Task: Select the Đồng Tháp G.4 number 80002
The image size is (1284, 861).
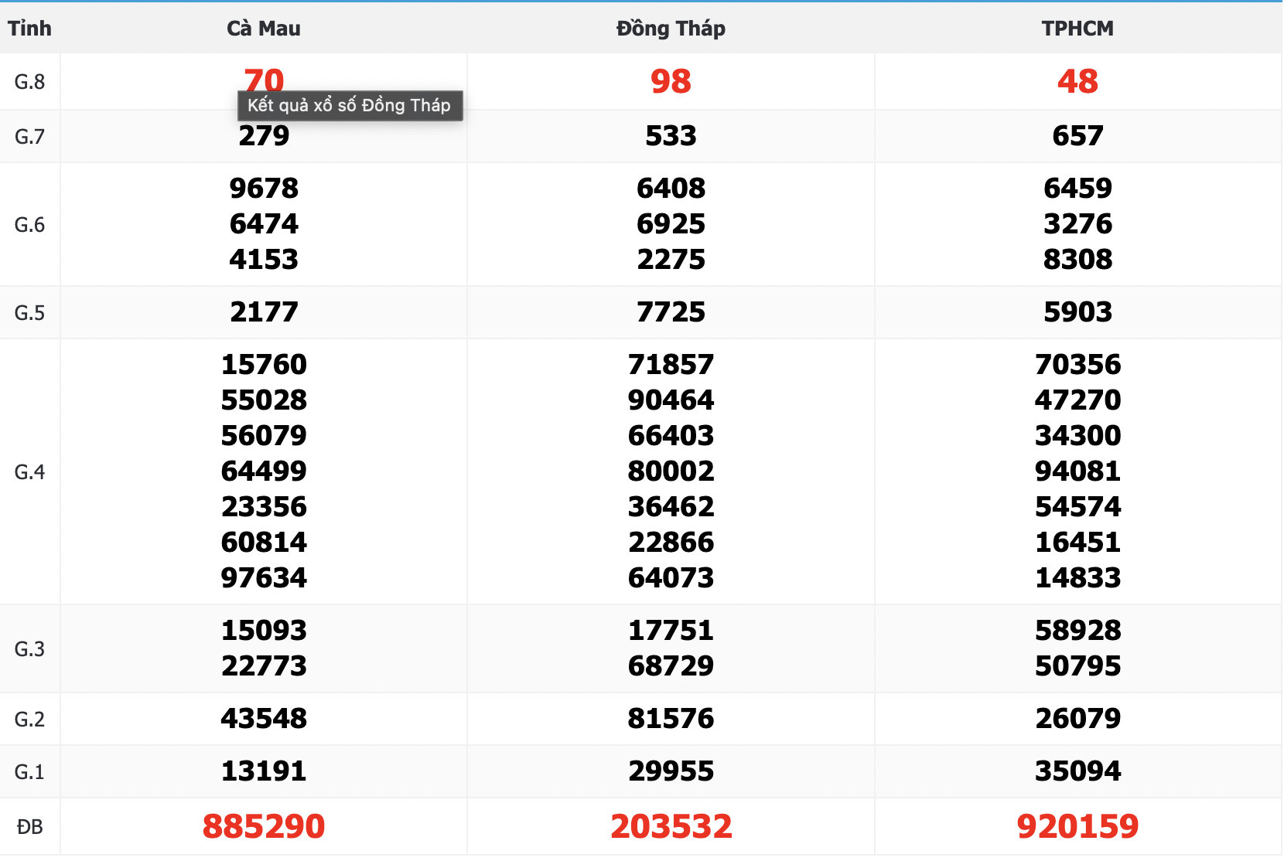Action: click(x=671, y=471)
